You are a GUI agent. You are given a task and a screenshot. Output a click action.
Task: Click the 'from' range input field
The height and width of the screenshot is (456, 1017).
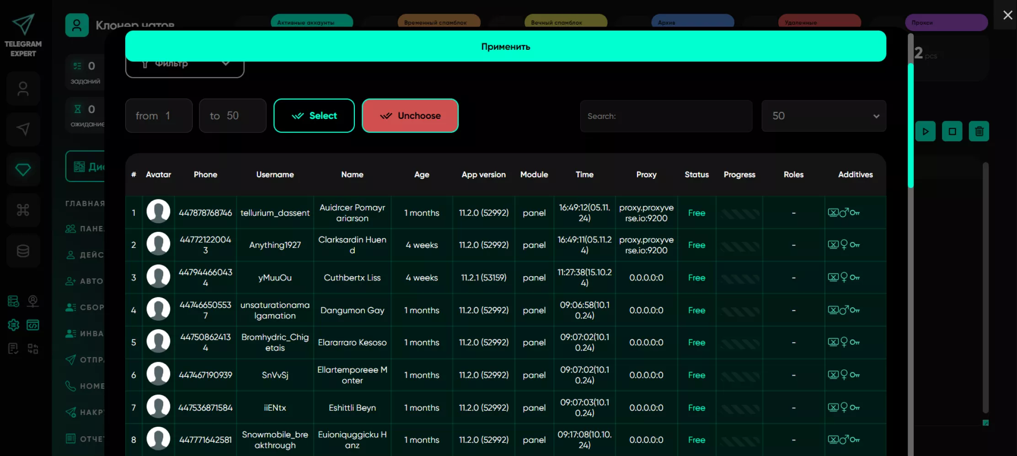tap(159, 116)
